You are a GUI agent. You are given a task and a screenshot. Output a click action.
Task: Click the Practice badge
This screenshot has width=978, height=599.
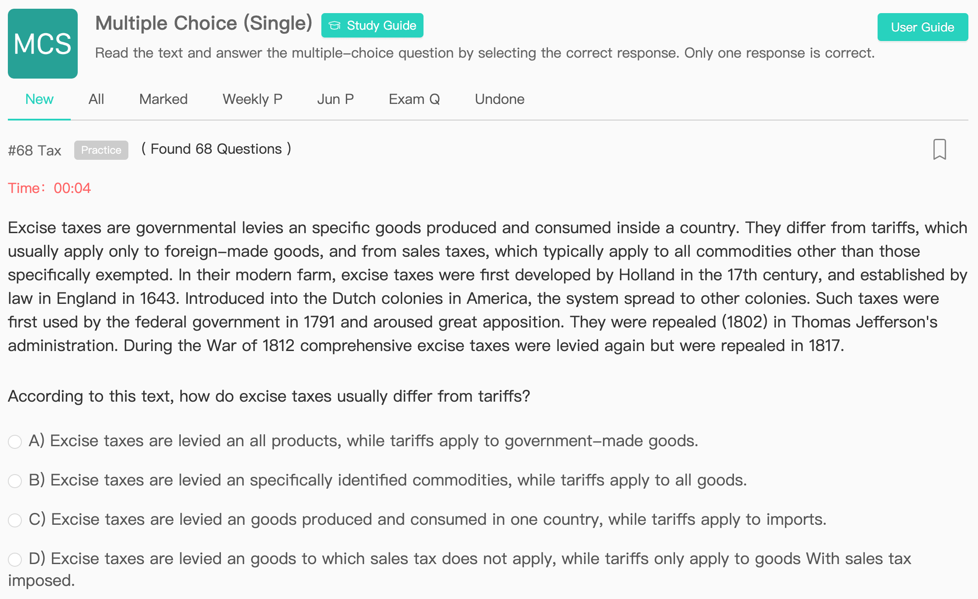click(101, 150)
